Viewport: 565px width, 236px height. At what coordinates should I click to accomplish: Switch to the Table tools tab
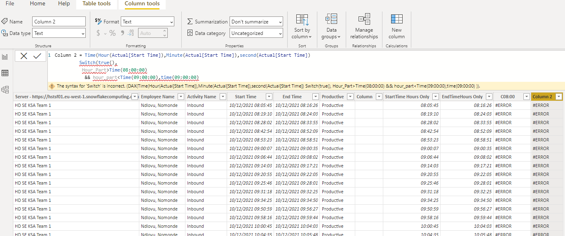tap(96, 4)
